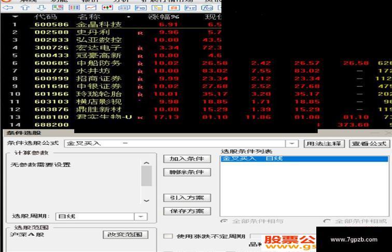
Task: Sort by the 涨幅% column header
Action: point(163,17)
